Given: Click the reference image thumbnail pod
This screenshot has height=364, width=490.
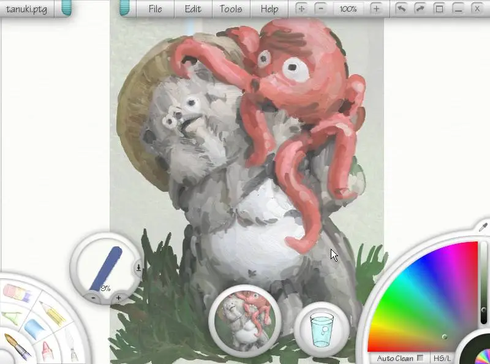Looking at the screenshot, I should tap(244, 321).
